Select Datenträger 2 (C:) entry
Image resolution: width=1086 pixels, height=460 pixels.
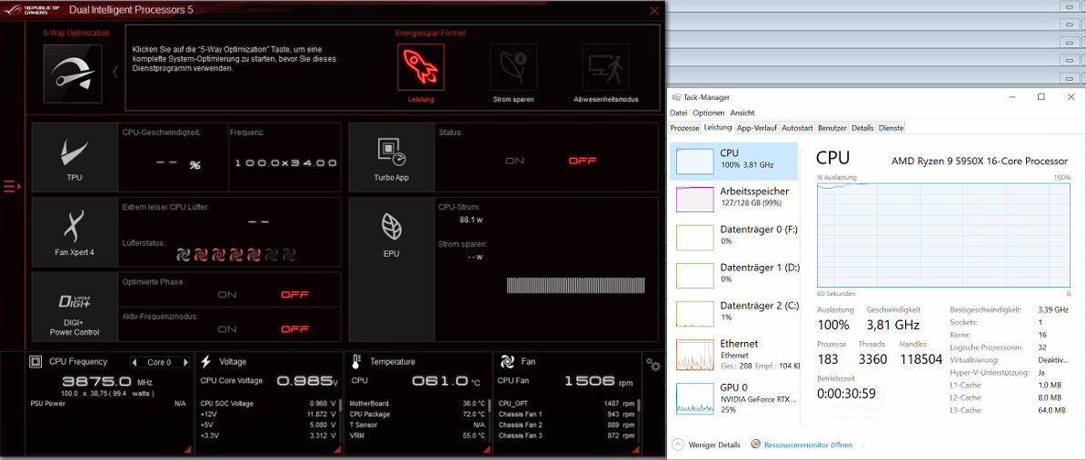tap(734, 313)
